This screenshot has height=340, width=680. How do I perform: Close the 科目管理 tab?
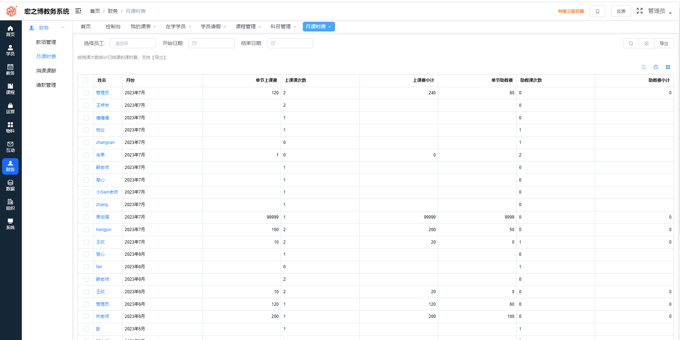tap(295, 27)
